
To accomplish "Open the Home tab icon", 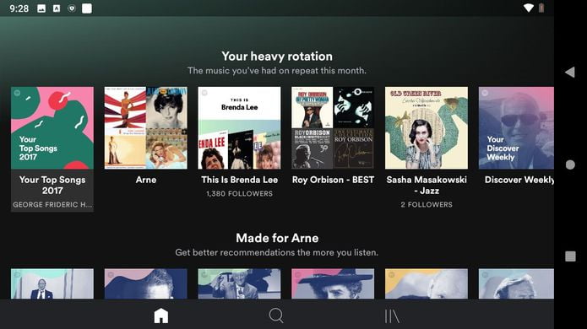I will (161, 316).
